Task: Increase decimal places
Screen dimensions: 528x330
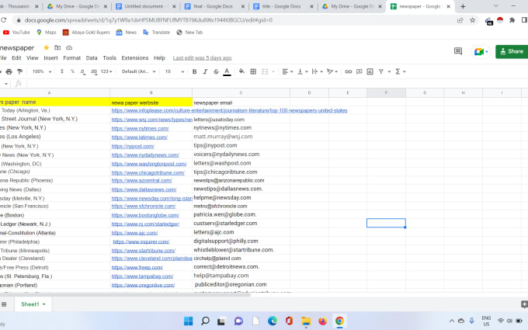Action: (94, 71)
